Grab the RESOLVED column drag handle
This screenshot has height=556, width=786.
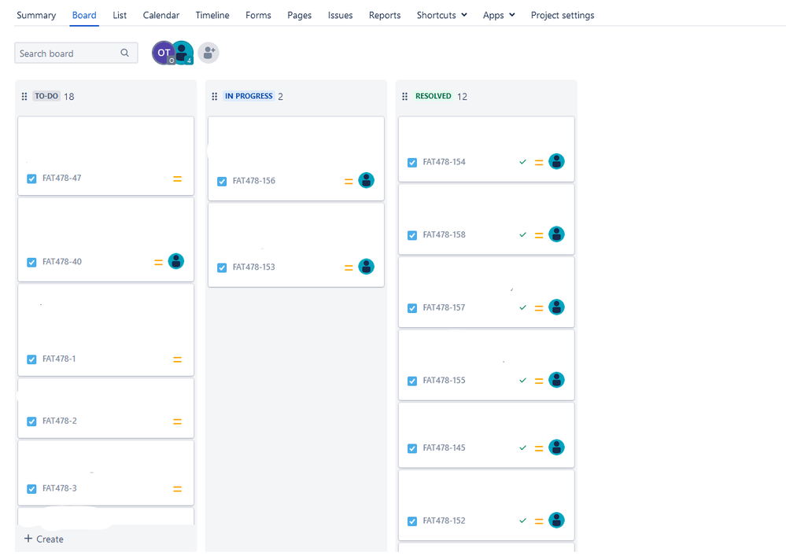tap(405, 96)
